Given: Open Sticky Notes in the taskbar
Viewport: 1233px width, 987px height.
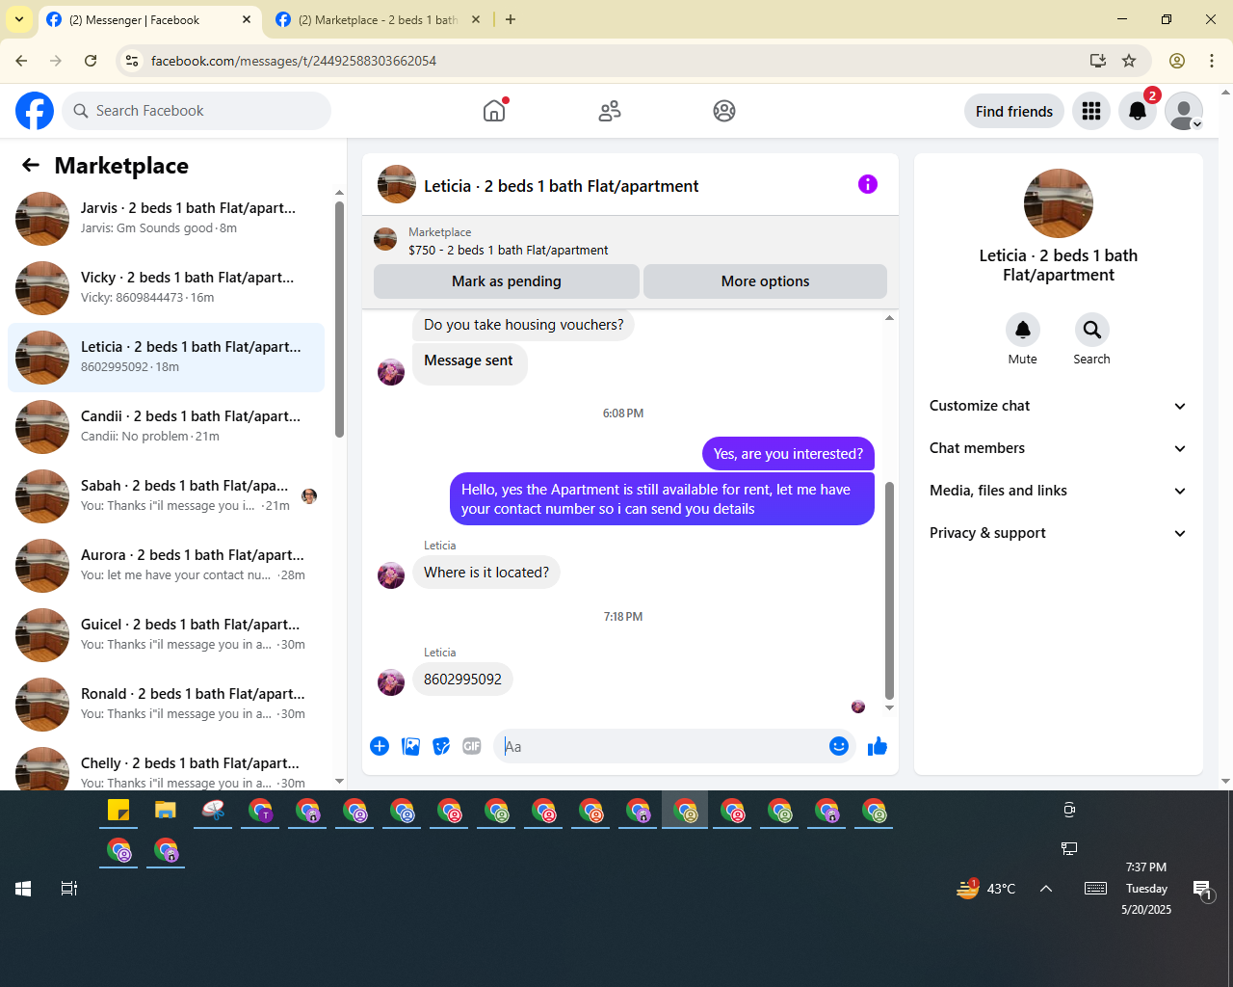Looking at the screenshot, I should (118, 811).
